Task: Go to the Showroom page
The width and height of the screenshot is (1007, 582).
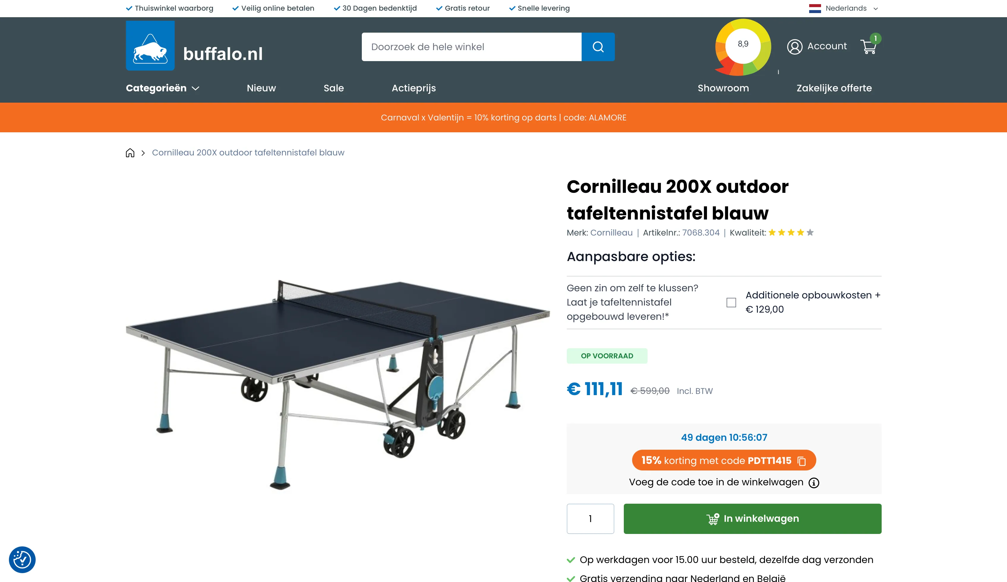Action: point(723,88)
